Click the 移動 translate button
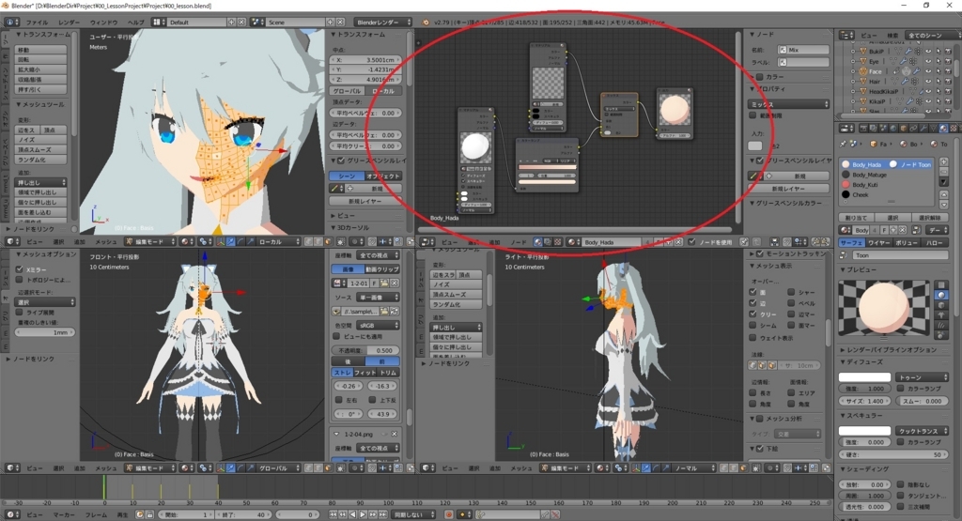Image resolution: width=962 pixels, height=521 pixels. (x=40, y=50)
